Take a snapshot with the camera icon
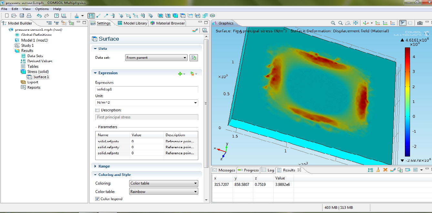432x213 pixels. tap(420, 23)
